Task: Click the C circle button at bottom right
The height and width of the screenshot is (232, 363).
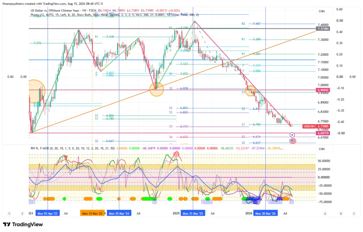Action: 354,214
